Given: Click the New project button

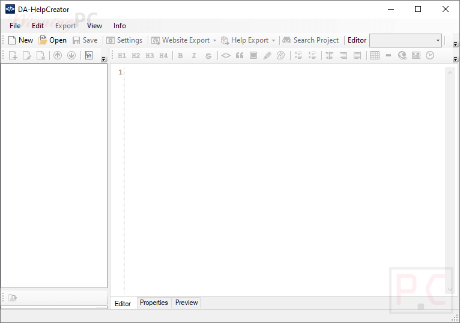Looking at the screenshot, I should pos(21,40).
